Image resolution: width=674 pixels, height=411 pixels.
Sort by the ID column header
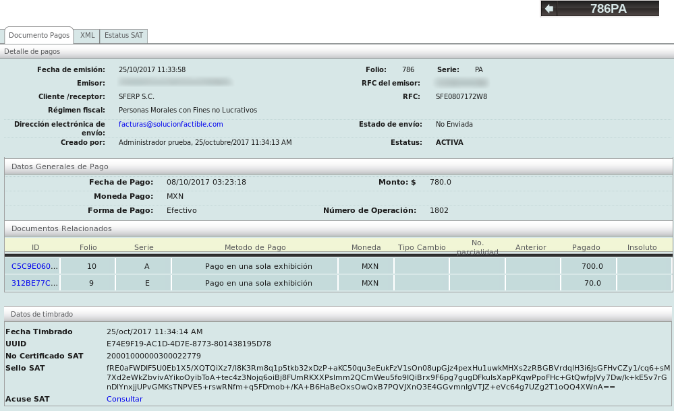[36, 247]
